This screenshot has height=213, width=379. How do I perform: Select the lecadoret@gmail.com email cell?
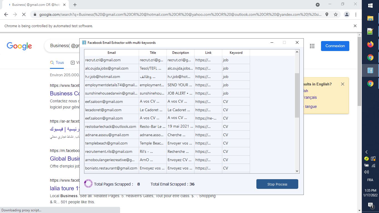click(x=112, y=110)
